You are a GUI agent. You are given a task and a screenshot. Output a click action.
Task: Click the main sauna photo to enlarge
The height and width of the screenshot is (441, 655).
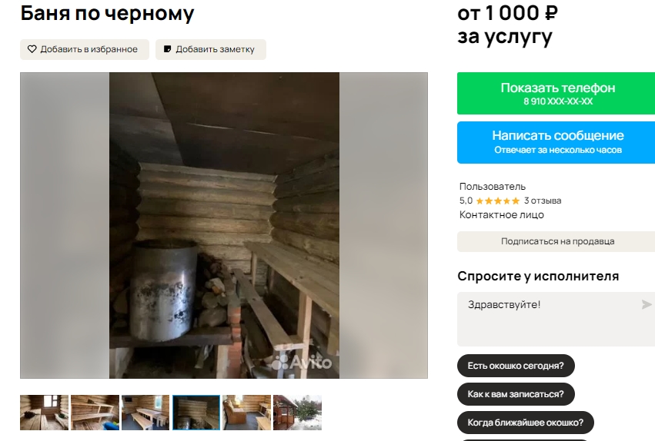[x=224, y=226]
